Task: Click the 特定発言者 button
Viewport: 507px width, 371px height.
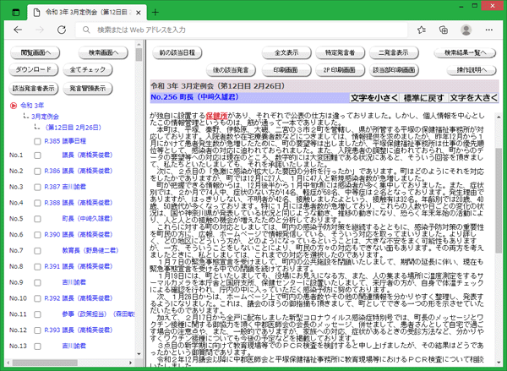Action: tap(341, 52)
